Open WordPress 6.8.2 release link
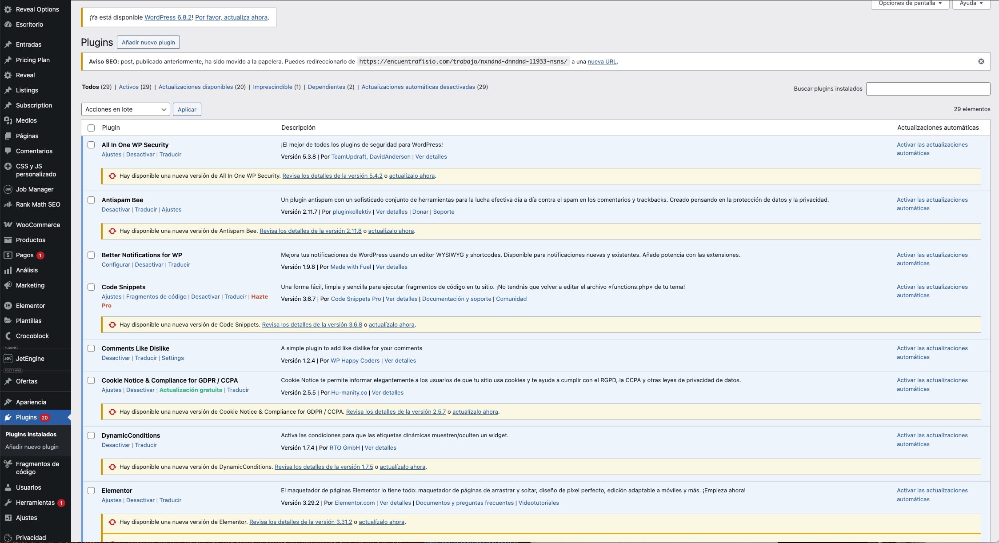Image resolution: width=999 pixels, height=543 pixels. coord(168,17)
